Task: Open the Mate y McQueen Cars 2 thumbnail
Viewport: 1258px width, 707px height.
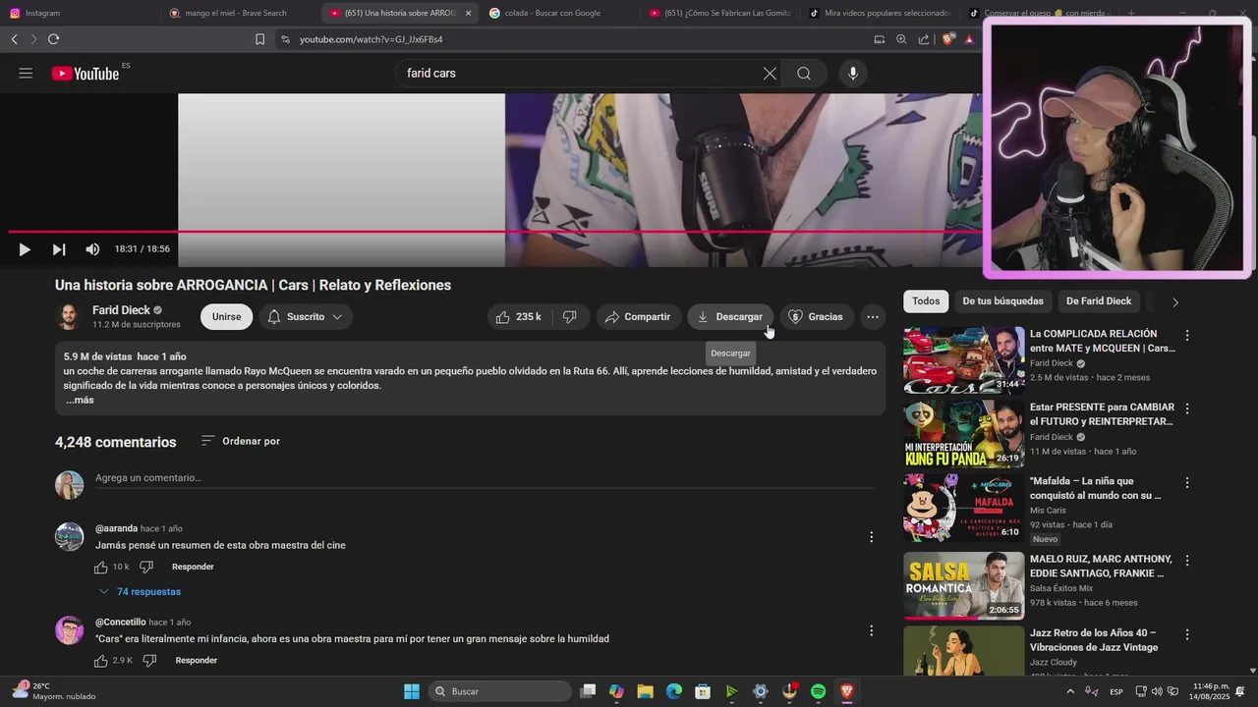Action: coord(963,360)
